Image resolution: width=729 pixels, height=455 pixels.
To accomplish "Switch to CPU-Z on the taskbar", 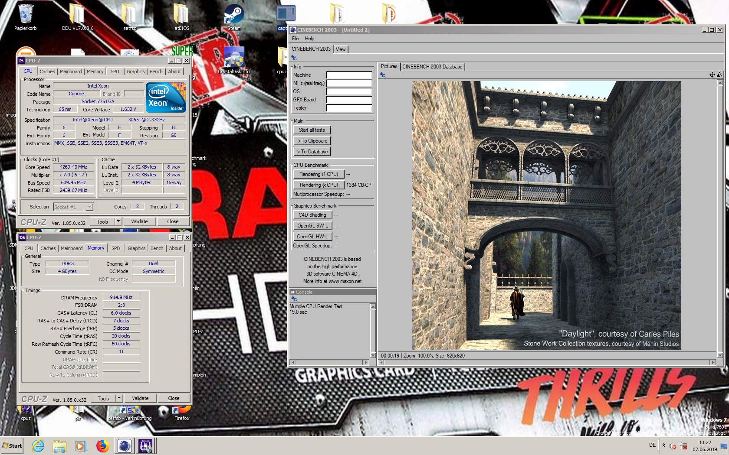I will (x=145, y=446).
